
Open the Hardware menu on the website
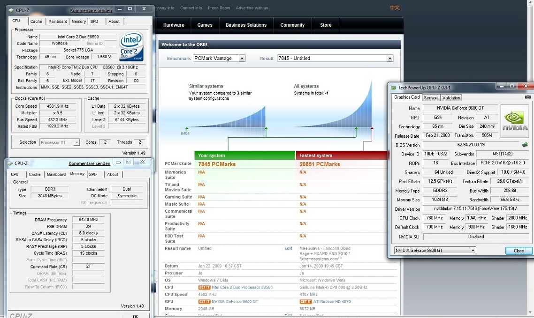tap(174, 25)
